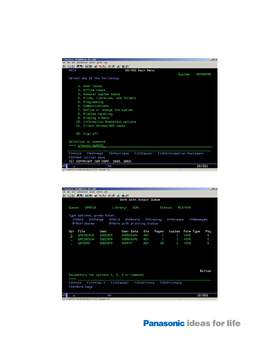Click Paste icon in Output Queue session toolbar
264x342 pixels.
(x=73, y=196)
